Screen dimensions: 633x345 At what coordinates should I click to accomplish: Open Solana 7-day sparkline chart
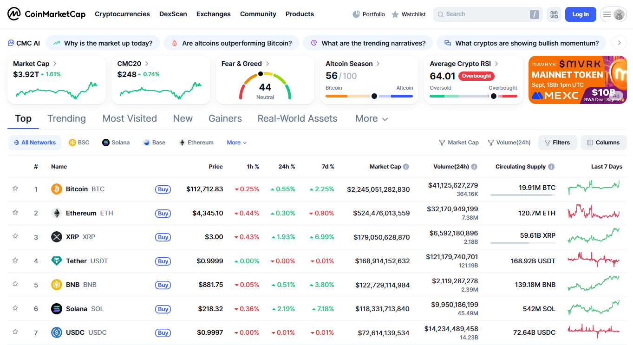pos(594,307)
